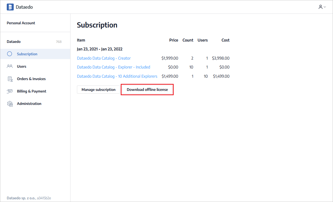Navigate to Billing & Payment
Image resolution: width=333 pixels, height=202 pixels.
(x=32, y=91)
